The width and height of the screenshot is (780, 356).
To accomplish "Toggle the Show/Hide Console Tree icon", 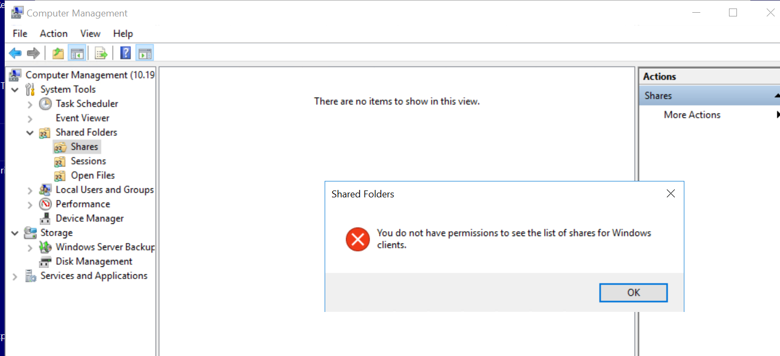I will (77, 53).
